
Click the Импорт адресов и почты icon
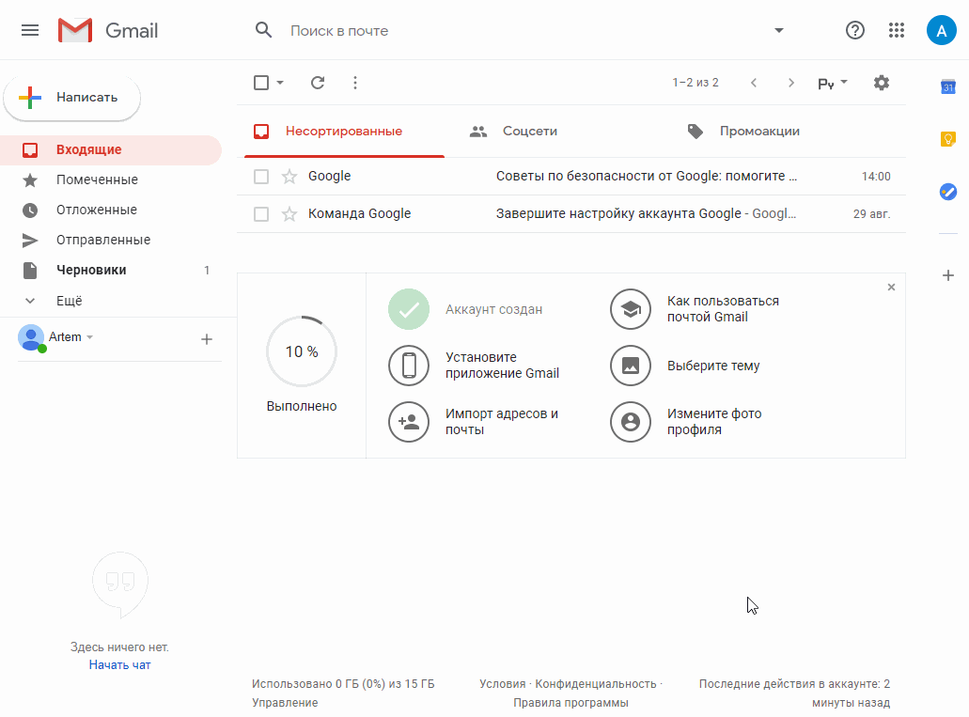pos(409,422)
